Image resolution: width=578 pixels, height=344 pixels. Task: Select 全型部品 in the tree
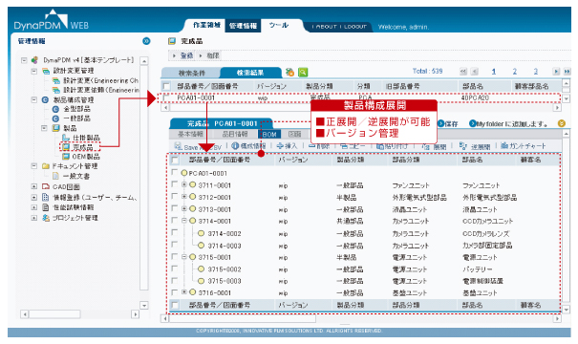[x=72, y=109]
